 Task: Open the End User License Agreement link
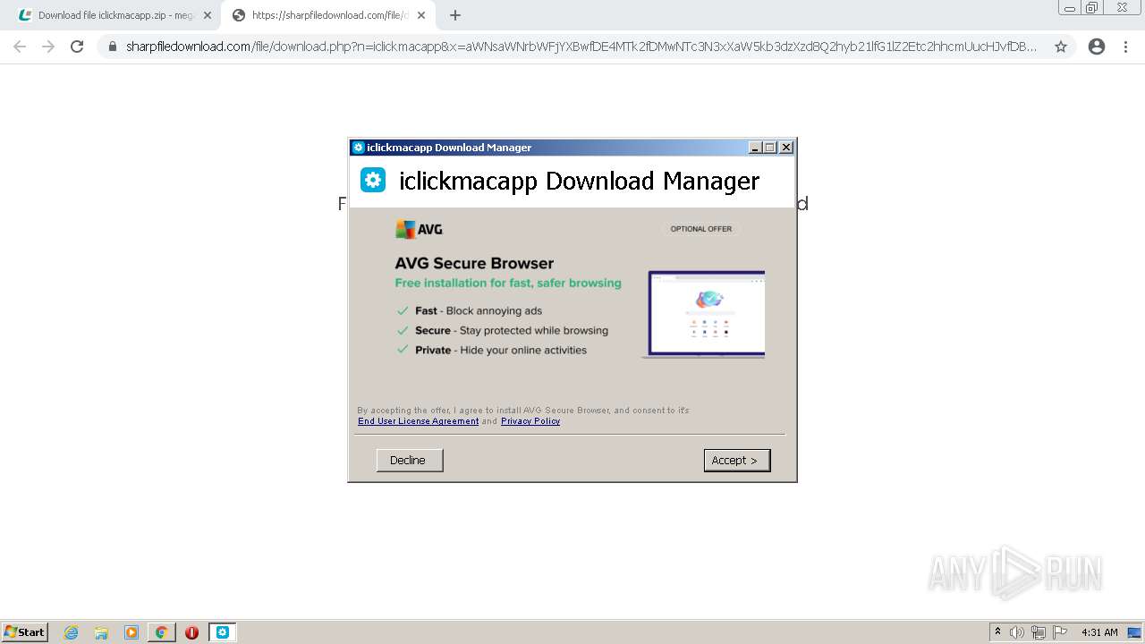(x=418, y=421)
